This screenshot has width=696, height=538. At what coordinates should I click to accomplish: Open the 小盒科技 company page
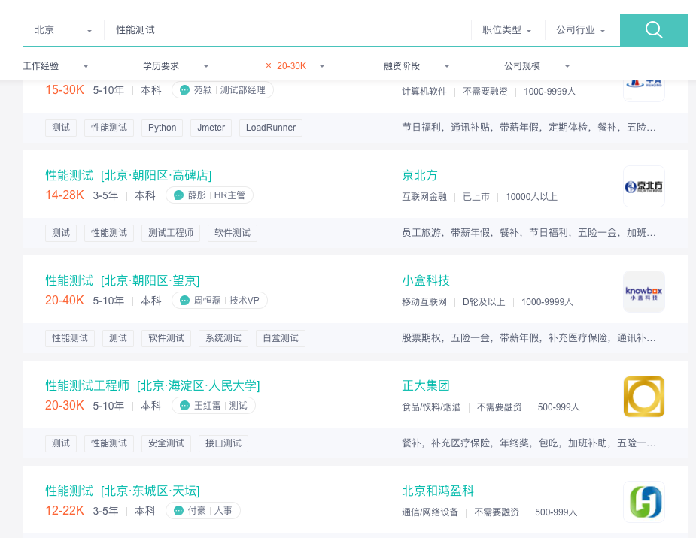(x=426, y=280)
